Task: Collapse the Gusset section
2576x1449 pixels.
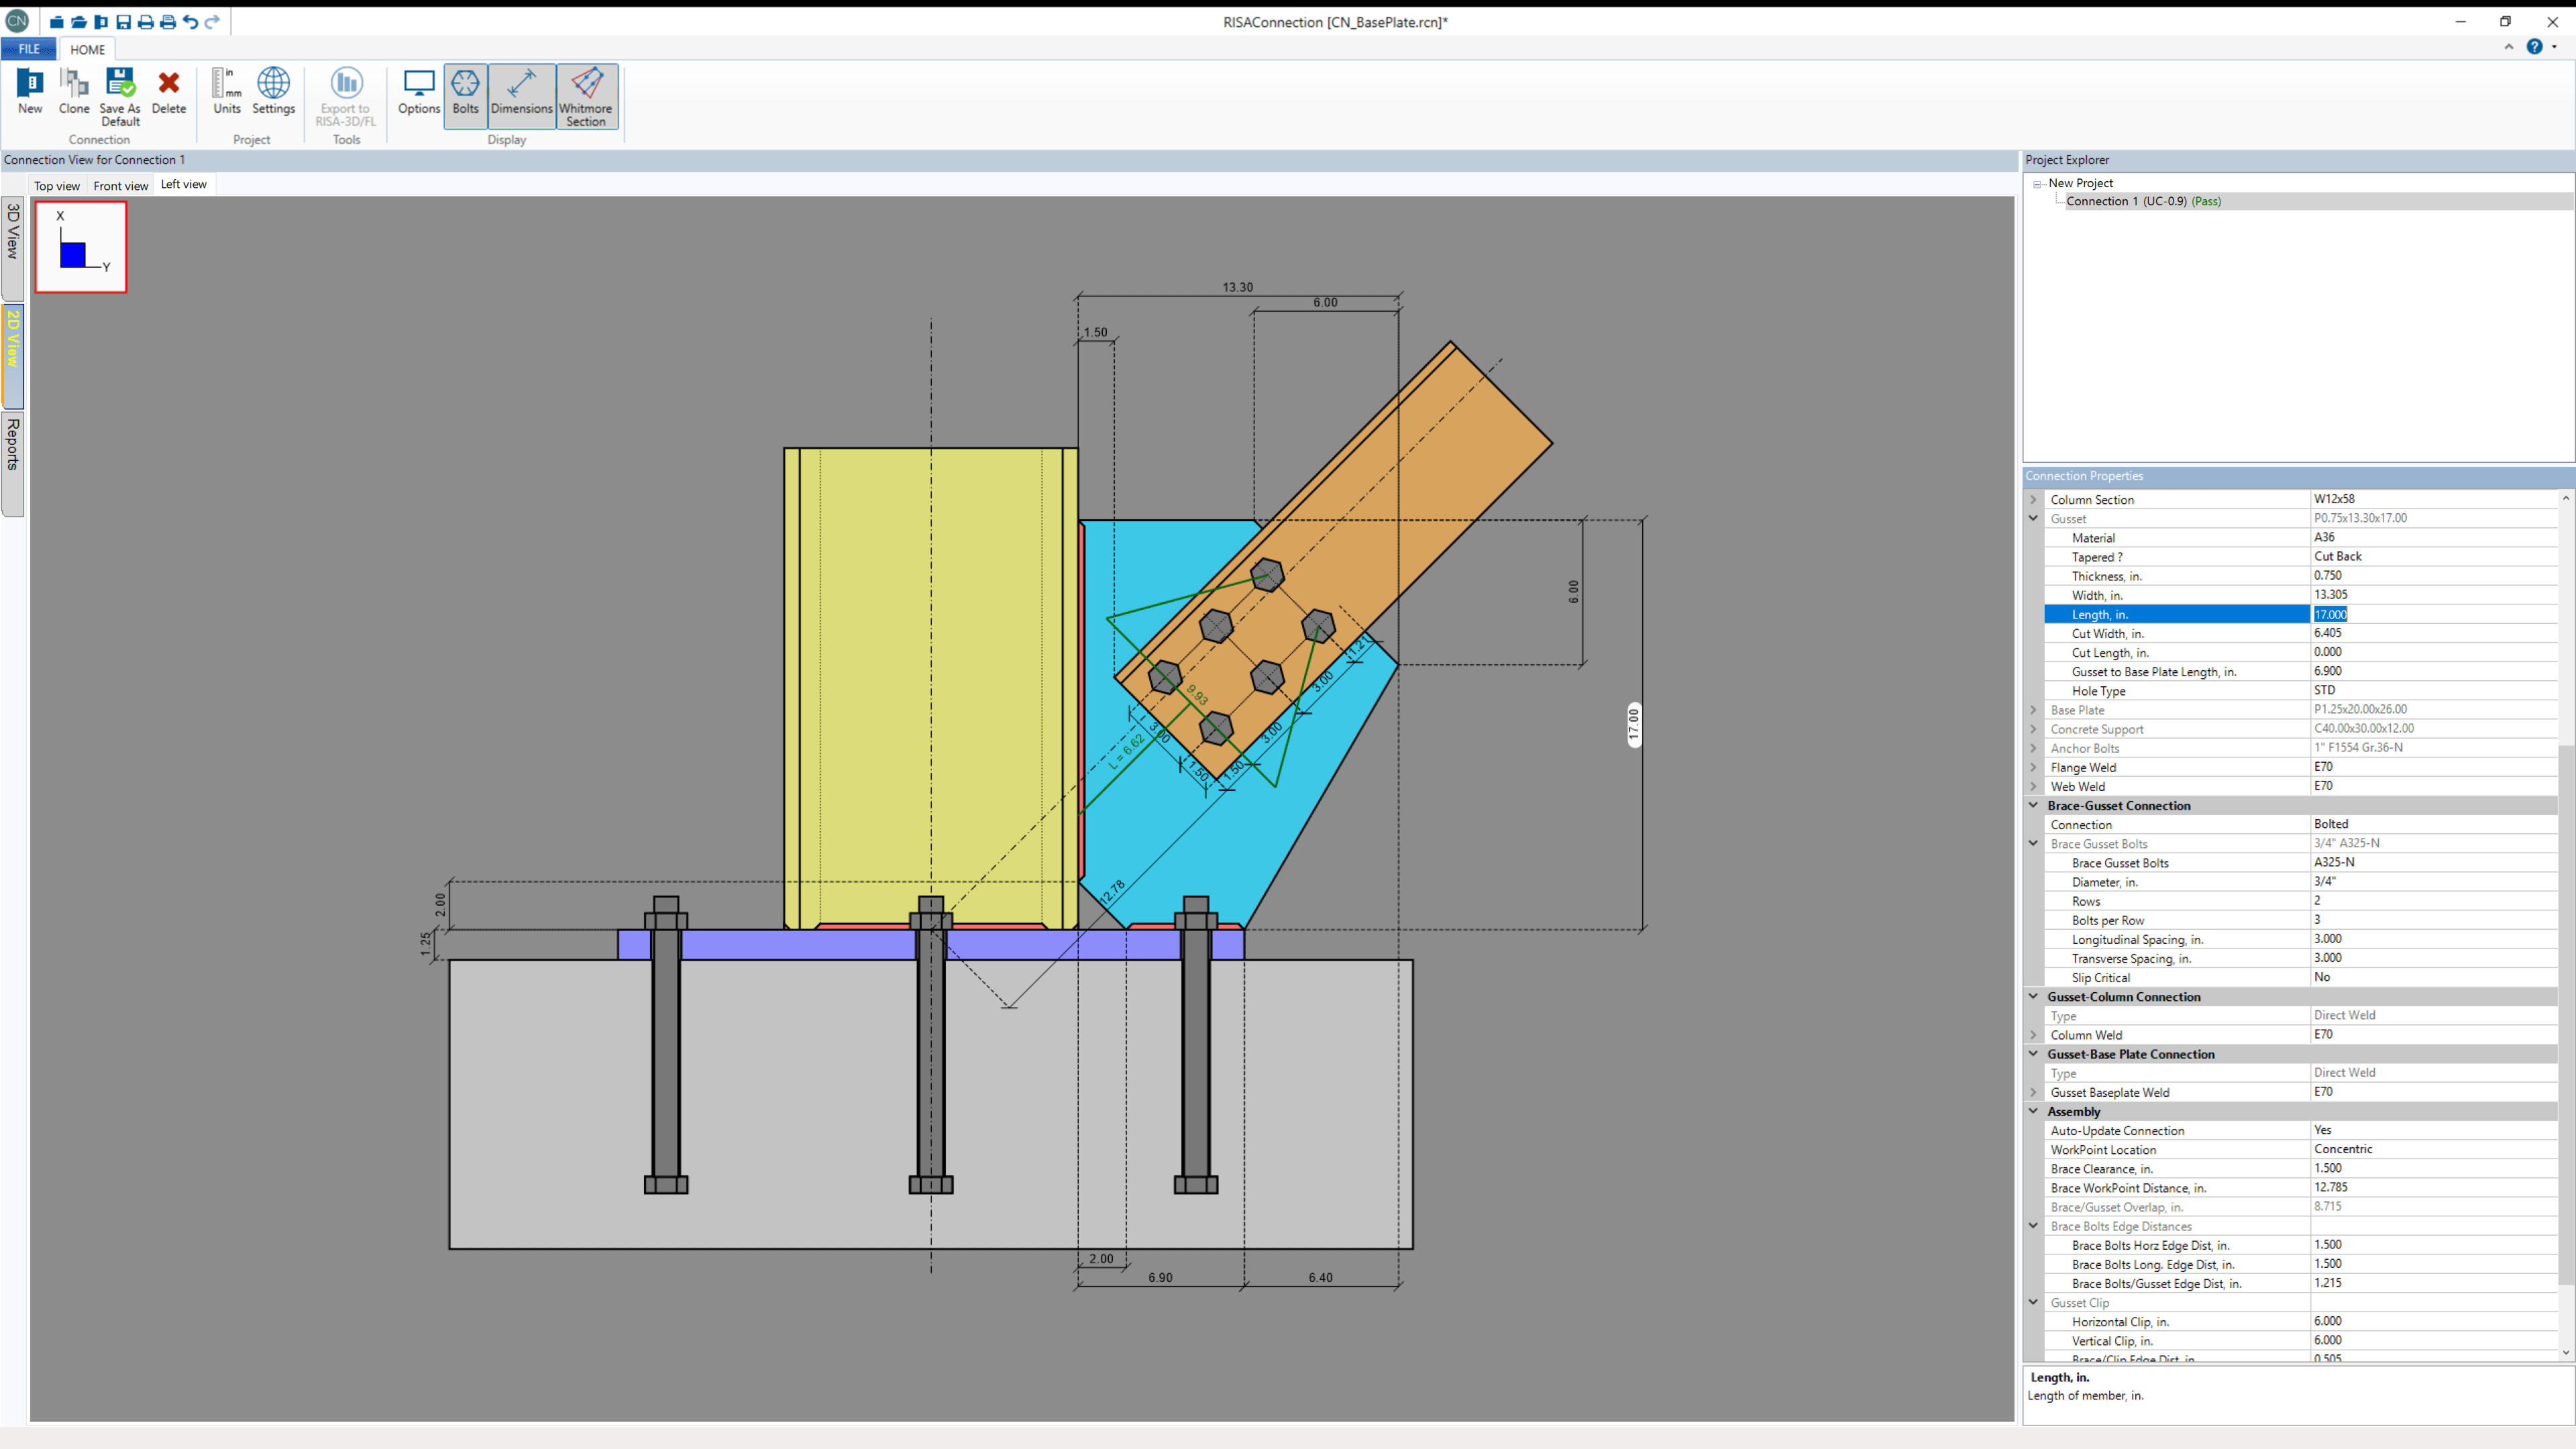Action: point(2033,518)
